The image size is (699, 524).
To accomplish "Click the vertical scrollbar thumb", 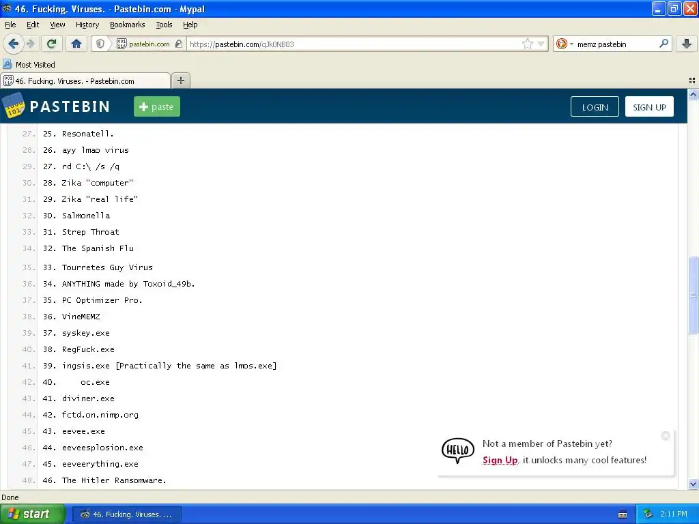I will tap(693, 295).
